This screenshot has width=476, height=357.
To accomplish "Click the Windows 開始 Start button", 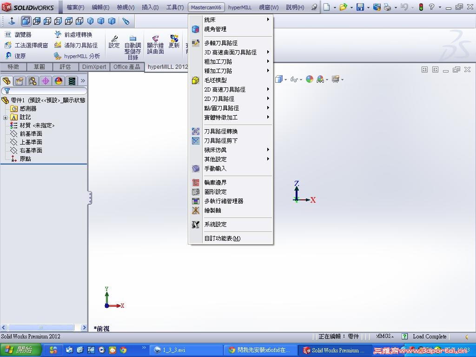I will pyautogui.click(x=20, y=350).
